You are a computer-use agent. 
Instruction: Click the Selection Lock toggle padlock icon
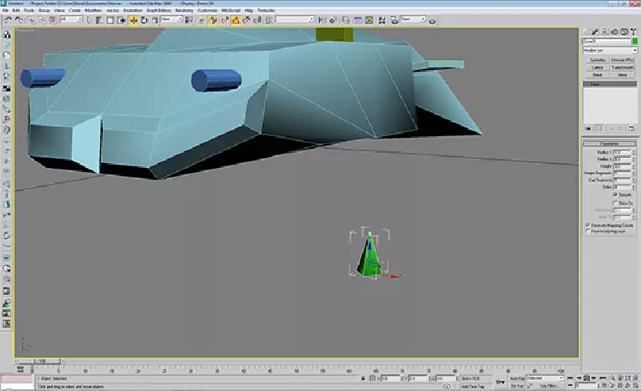click(x=363, y=378)
